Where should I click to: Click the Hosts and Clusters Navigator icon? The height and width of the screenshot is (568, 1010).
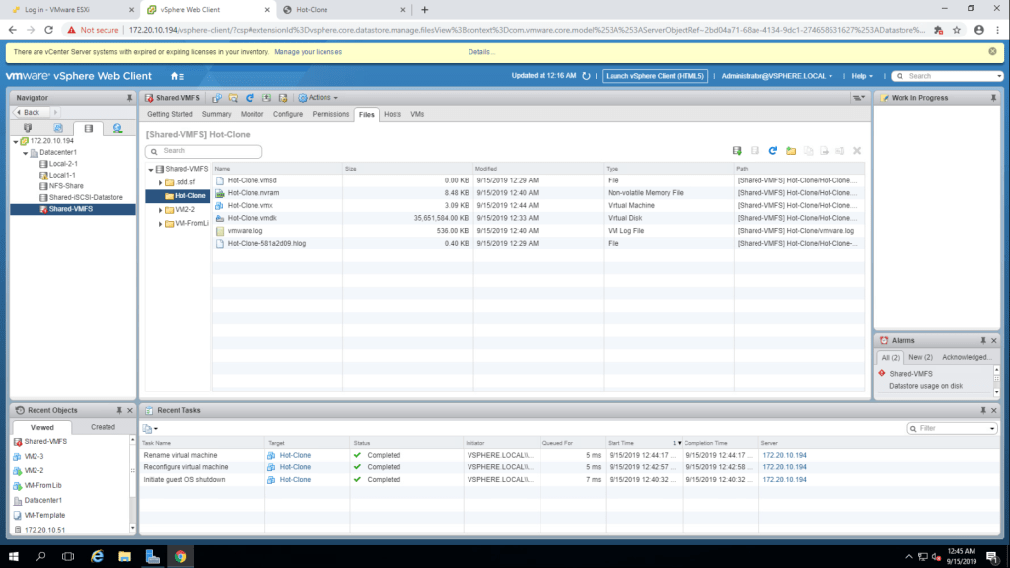coord(28,128)
